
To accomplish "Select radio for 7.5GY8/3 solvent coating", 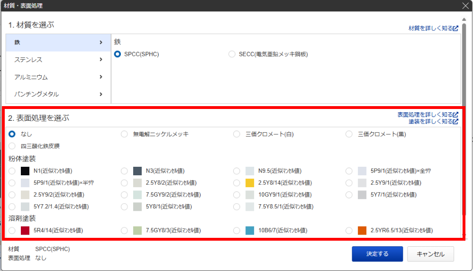I will [124, 231].
